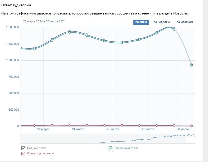The image size is (208, 162).
Task: Switch chart to "по месяцам" view
Action: coord(185,22)
